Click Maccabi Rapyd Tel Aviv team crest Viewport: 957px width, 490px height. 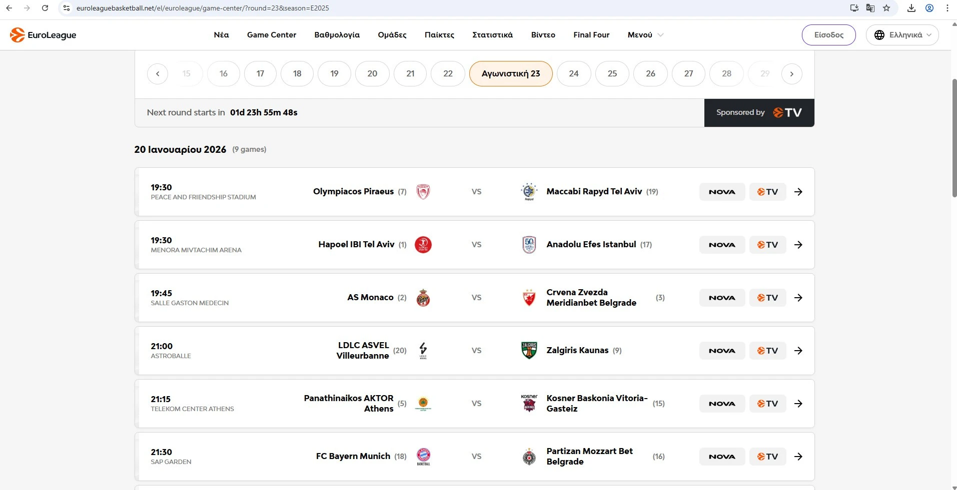[x=529, y=192]
